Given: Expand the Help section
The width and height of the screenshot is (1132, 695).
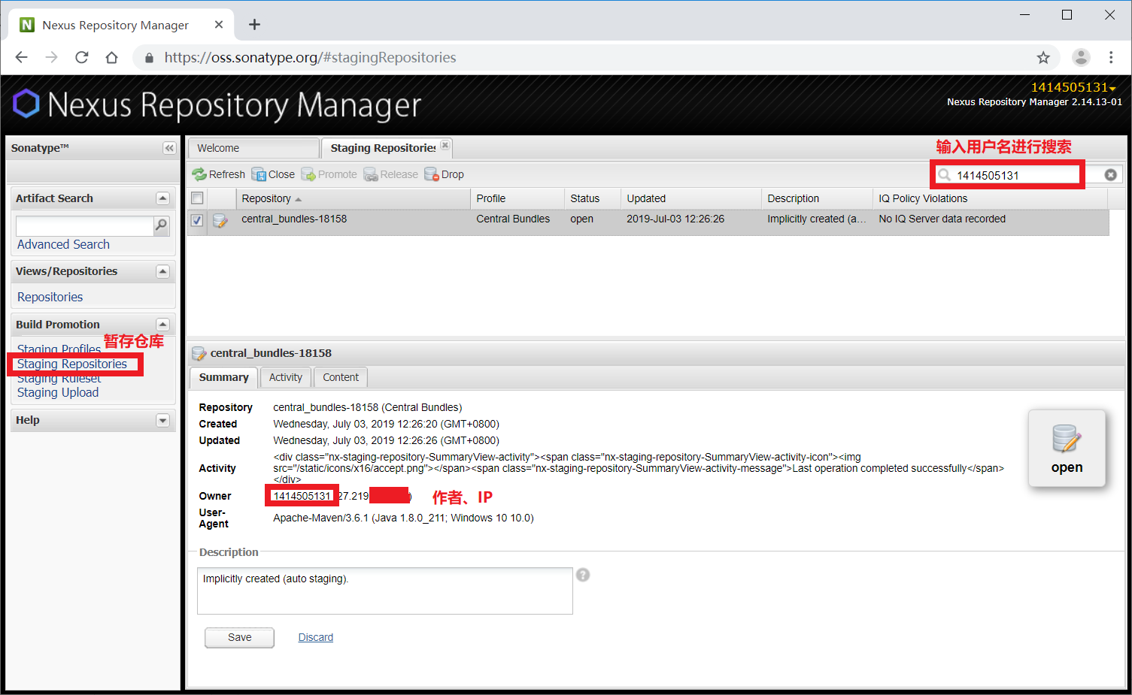Looking at the screenshot, I should coord(162,420).
